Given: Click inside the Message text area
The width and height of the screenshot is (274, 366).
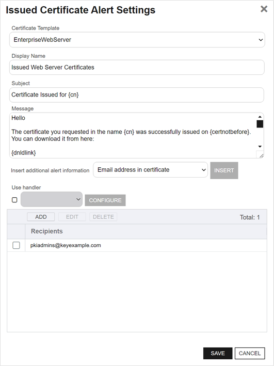Looking at the screenshot, I should 133,135.
